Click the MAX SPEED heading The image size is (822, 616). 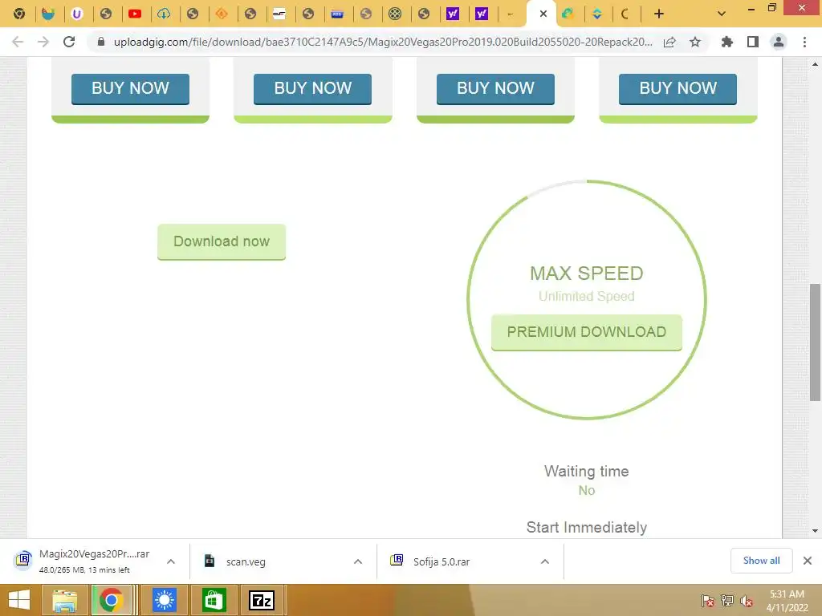coord(586,273)
